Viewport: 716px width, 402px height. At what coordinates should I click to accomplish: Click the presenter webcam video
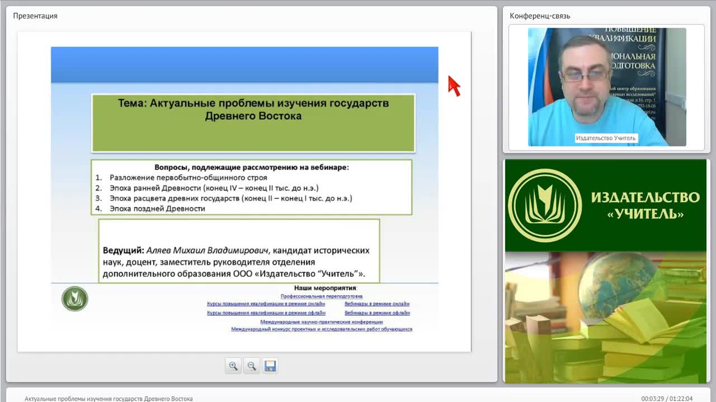[x=607, y=87]
